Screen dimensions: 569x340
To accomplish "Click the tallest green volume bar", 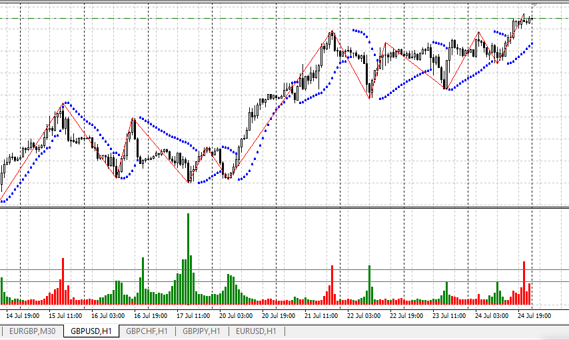I will [189, 259].
